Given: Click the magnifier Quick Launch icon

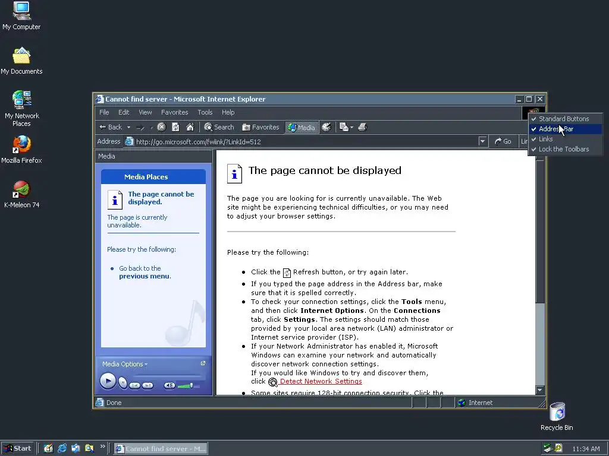Looking at the screenshot, I should (x=89, y=449).
